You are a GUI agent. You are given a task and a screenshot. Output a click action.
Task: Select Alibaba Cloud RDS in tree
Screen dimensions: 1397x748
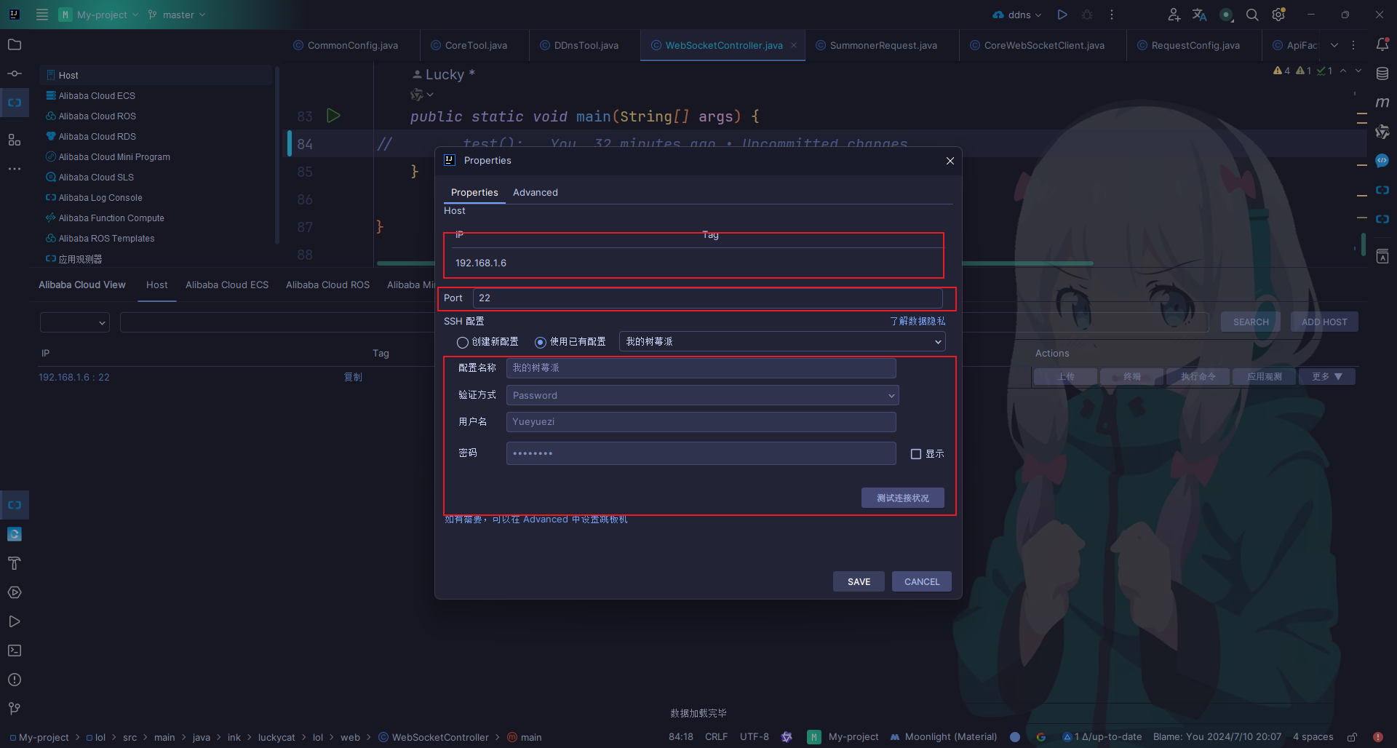pyautogui.click(x=97, y=136)
